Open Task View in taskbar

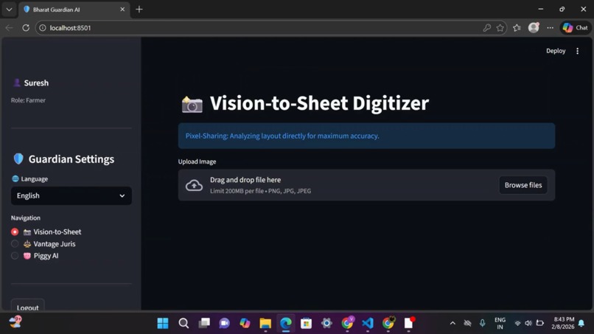(204, 323)
